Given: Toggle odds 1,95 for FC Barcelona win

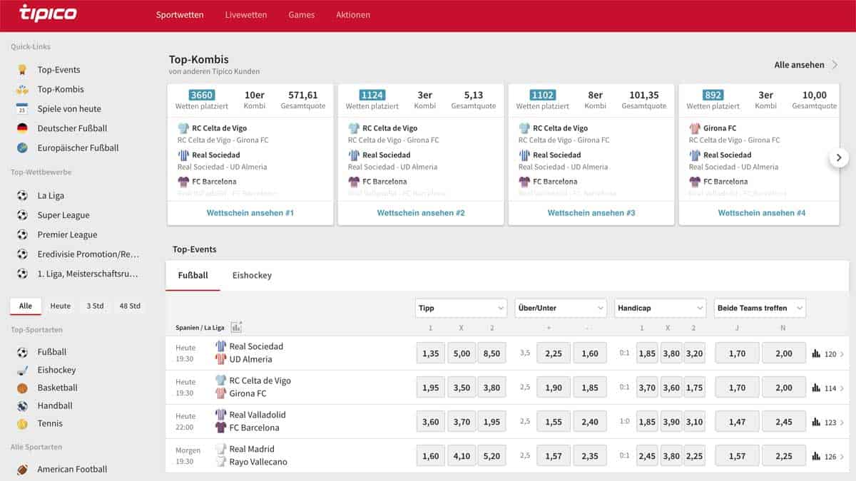Looking at the screenshot, I should [x=492, y=422].
